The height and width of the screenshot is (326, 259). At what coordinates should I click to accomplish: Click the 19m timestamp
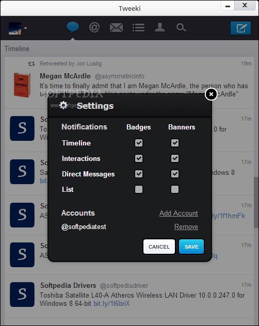246,63
